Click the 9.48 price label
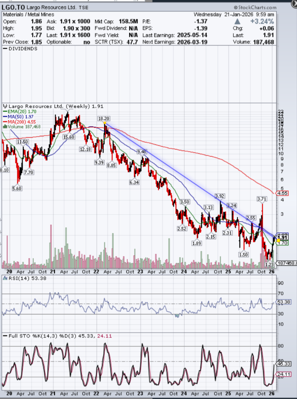The image size is (297, 399). click(x=141, y=152)
